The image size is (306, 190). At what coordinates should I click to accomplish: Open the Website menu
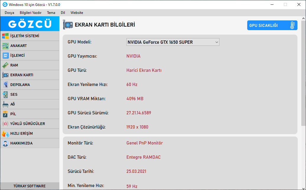tap(77, 13)
